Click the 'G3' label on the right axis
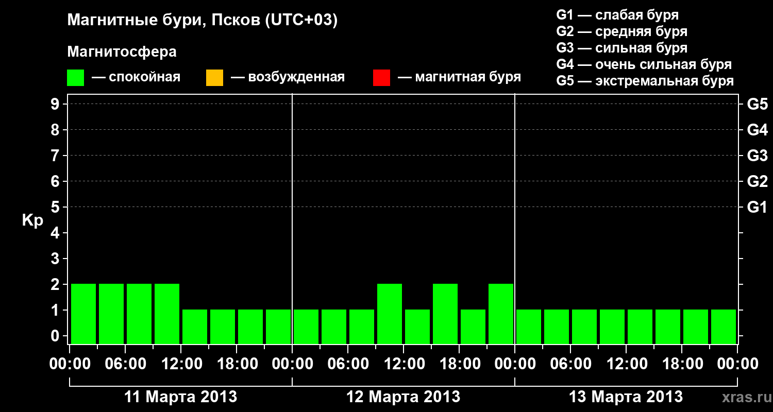This screenshot has width=773, height=412. pyautogui.click(x=757, y=156)
